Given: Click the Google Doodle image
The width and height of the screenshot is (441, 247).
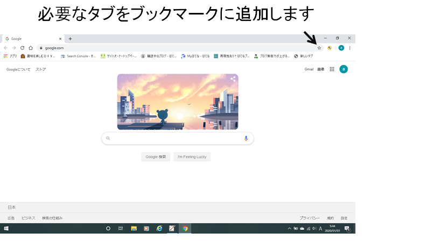Looking at the screenshot, I should click(178, 102).
